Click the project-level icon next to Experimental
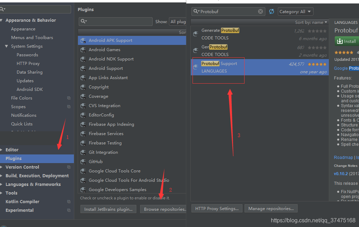Screen dimensions: 359x227 click(69, 210)
